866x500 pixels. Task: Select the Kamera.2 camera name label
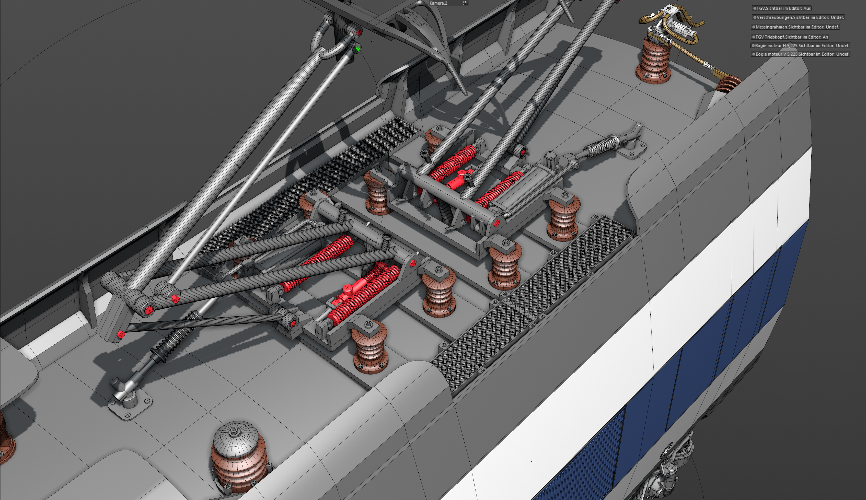click(x=438, y=3)
